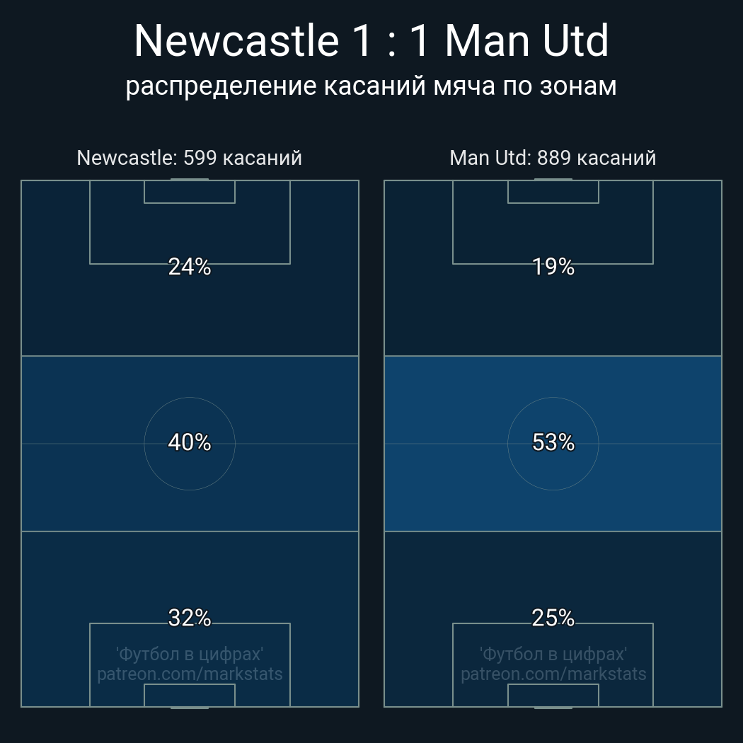
Task: Click the Newcastle 1 : 1 Man Utd title
Action: [x=371, y=41]
